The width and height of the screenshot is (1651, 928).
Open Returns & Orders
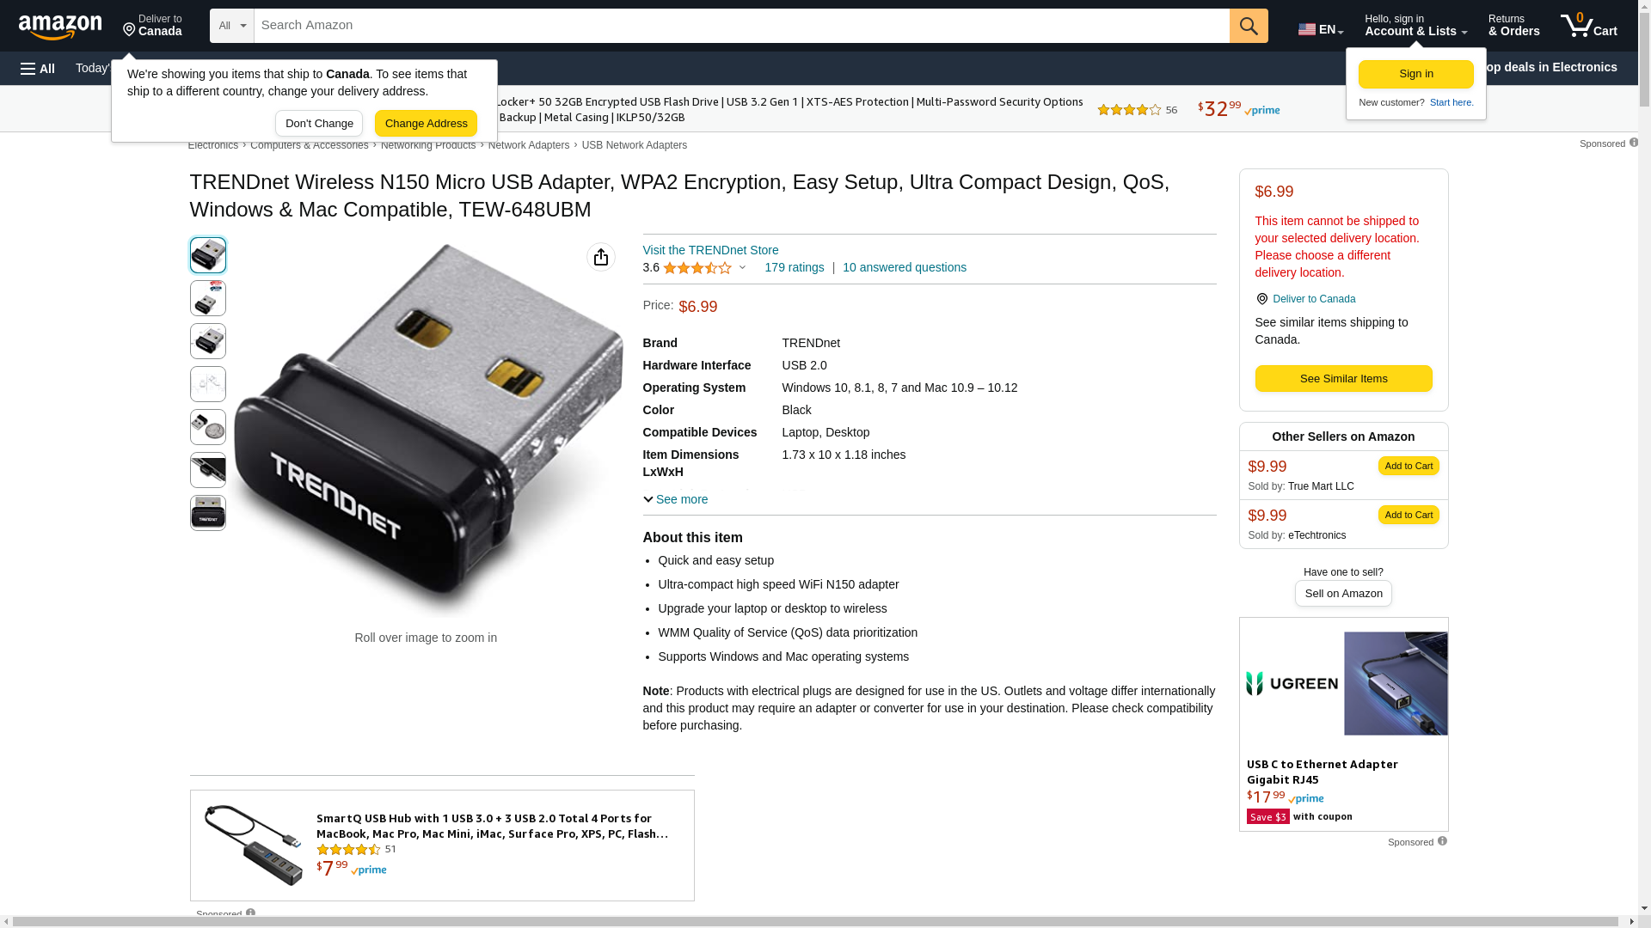click(x=1513, y=26)
